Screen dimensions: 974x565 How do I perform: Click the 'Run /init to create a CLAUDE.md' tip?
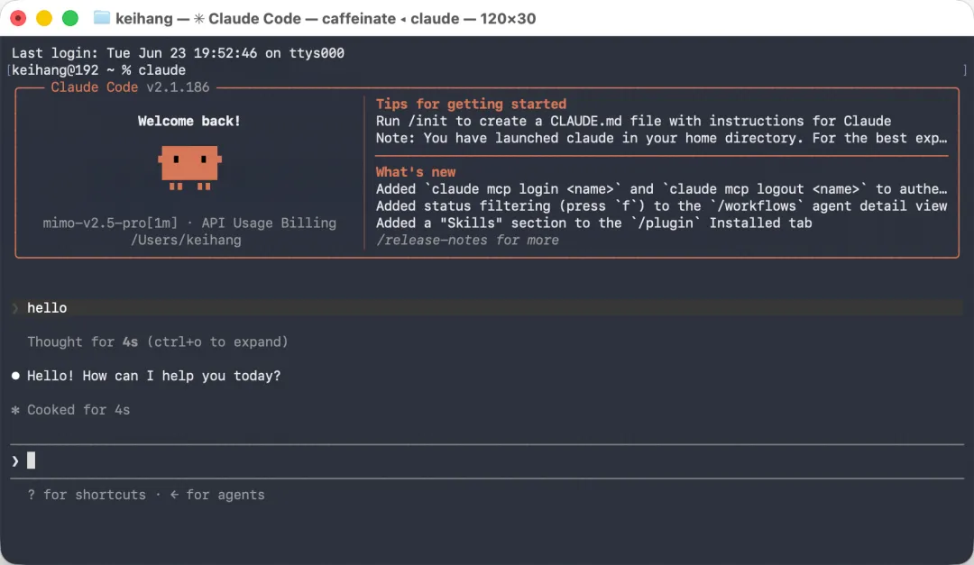634,121
